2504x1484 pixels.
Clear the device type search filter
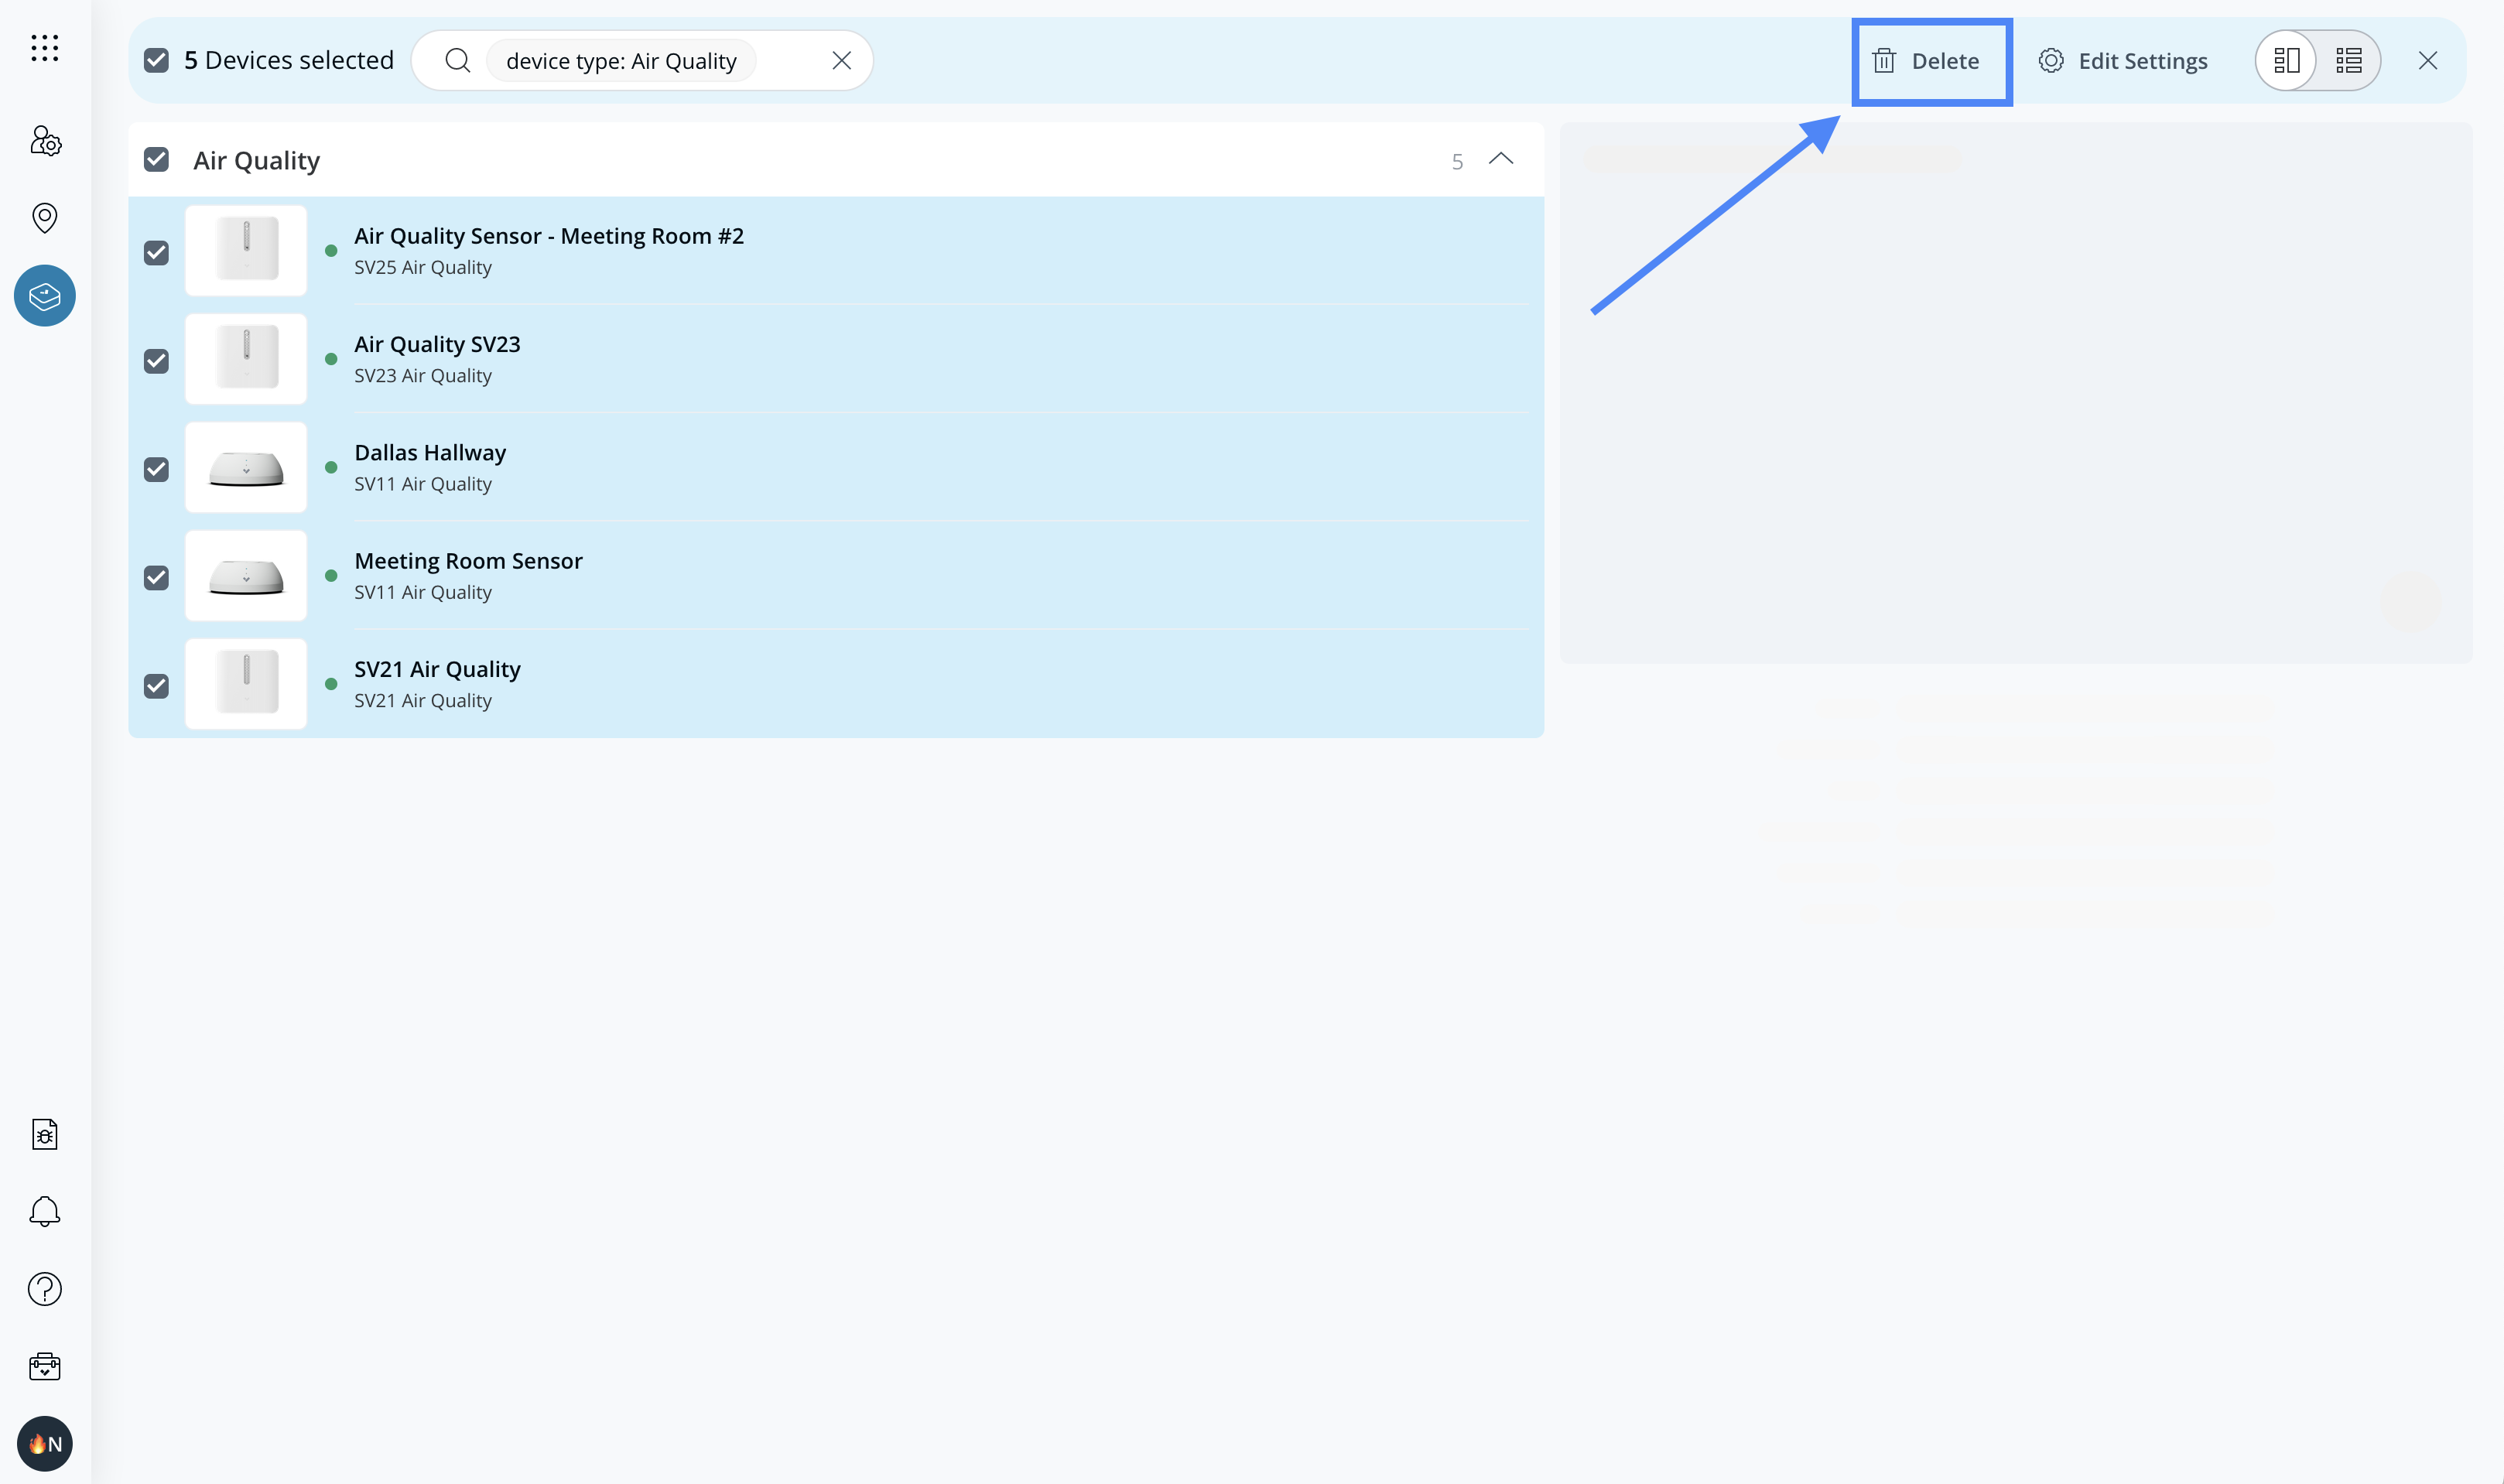pos(841,61)
